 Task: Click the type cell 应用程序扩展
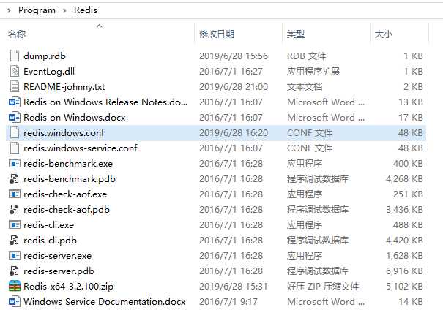click(x=313, y=72)
